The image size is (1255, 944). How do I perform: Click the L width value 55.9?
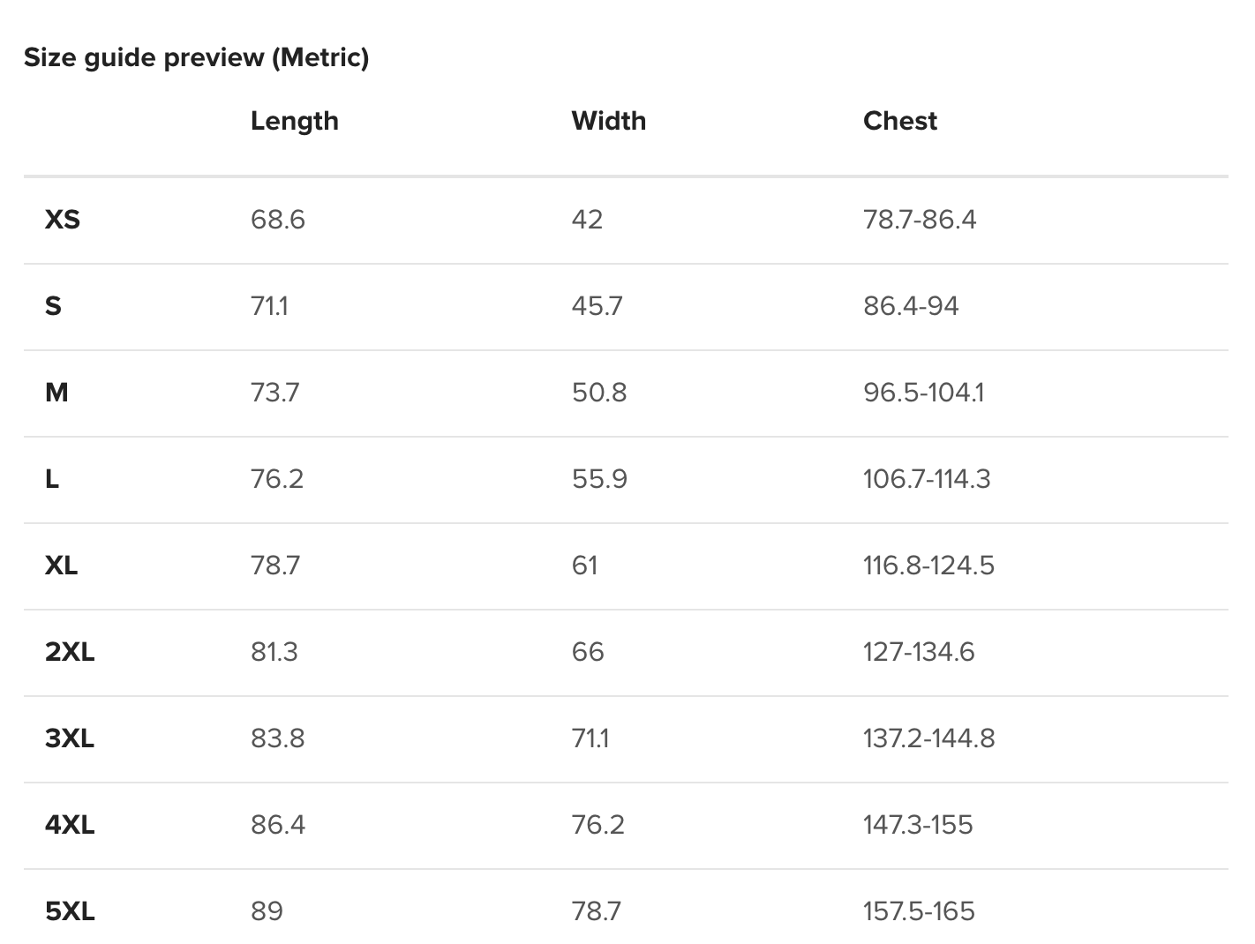599,479
